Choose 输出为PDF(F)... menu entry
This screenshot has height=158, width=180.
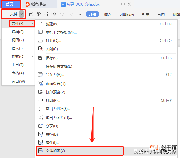(x=106, y=108)
